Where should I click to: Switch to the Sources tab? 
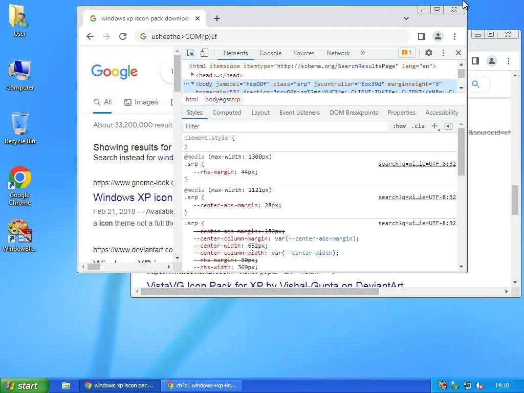[304, 53]
